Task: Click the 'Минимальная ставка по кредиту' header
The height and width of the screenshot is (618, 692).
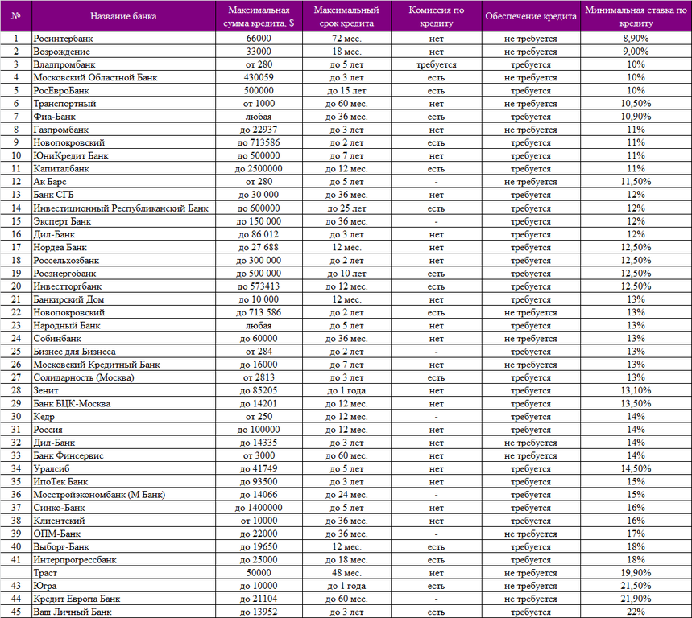Action: pyautogui.click(x=636, y=16)
